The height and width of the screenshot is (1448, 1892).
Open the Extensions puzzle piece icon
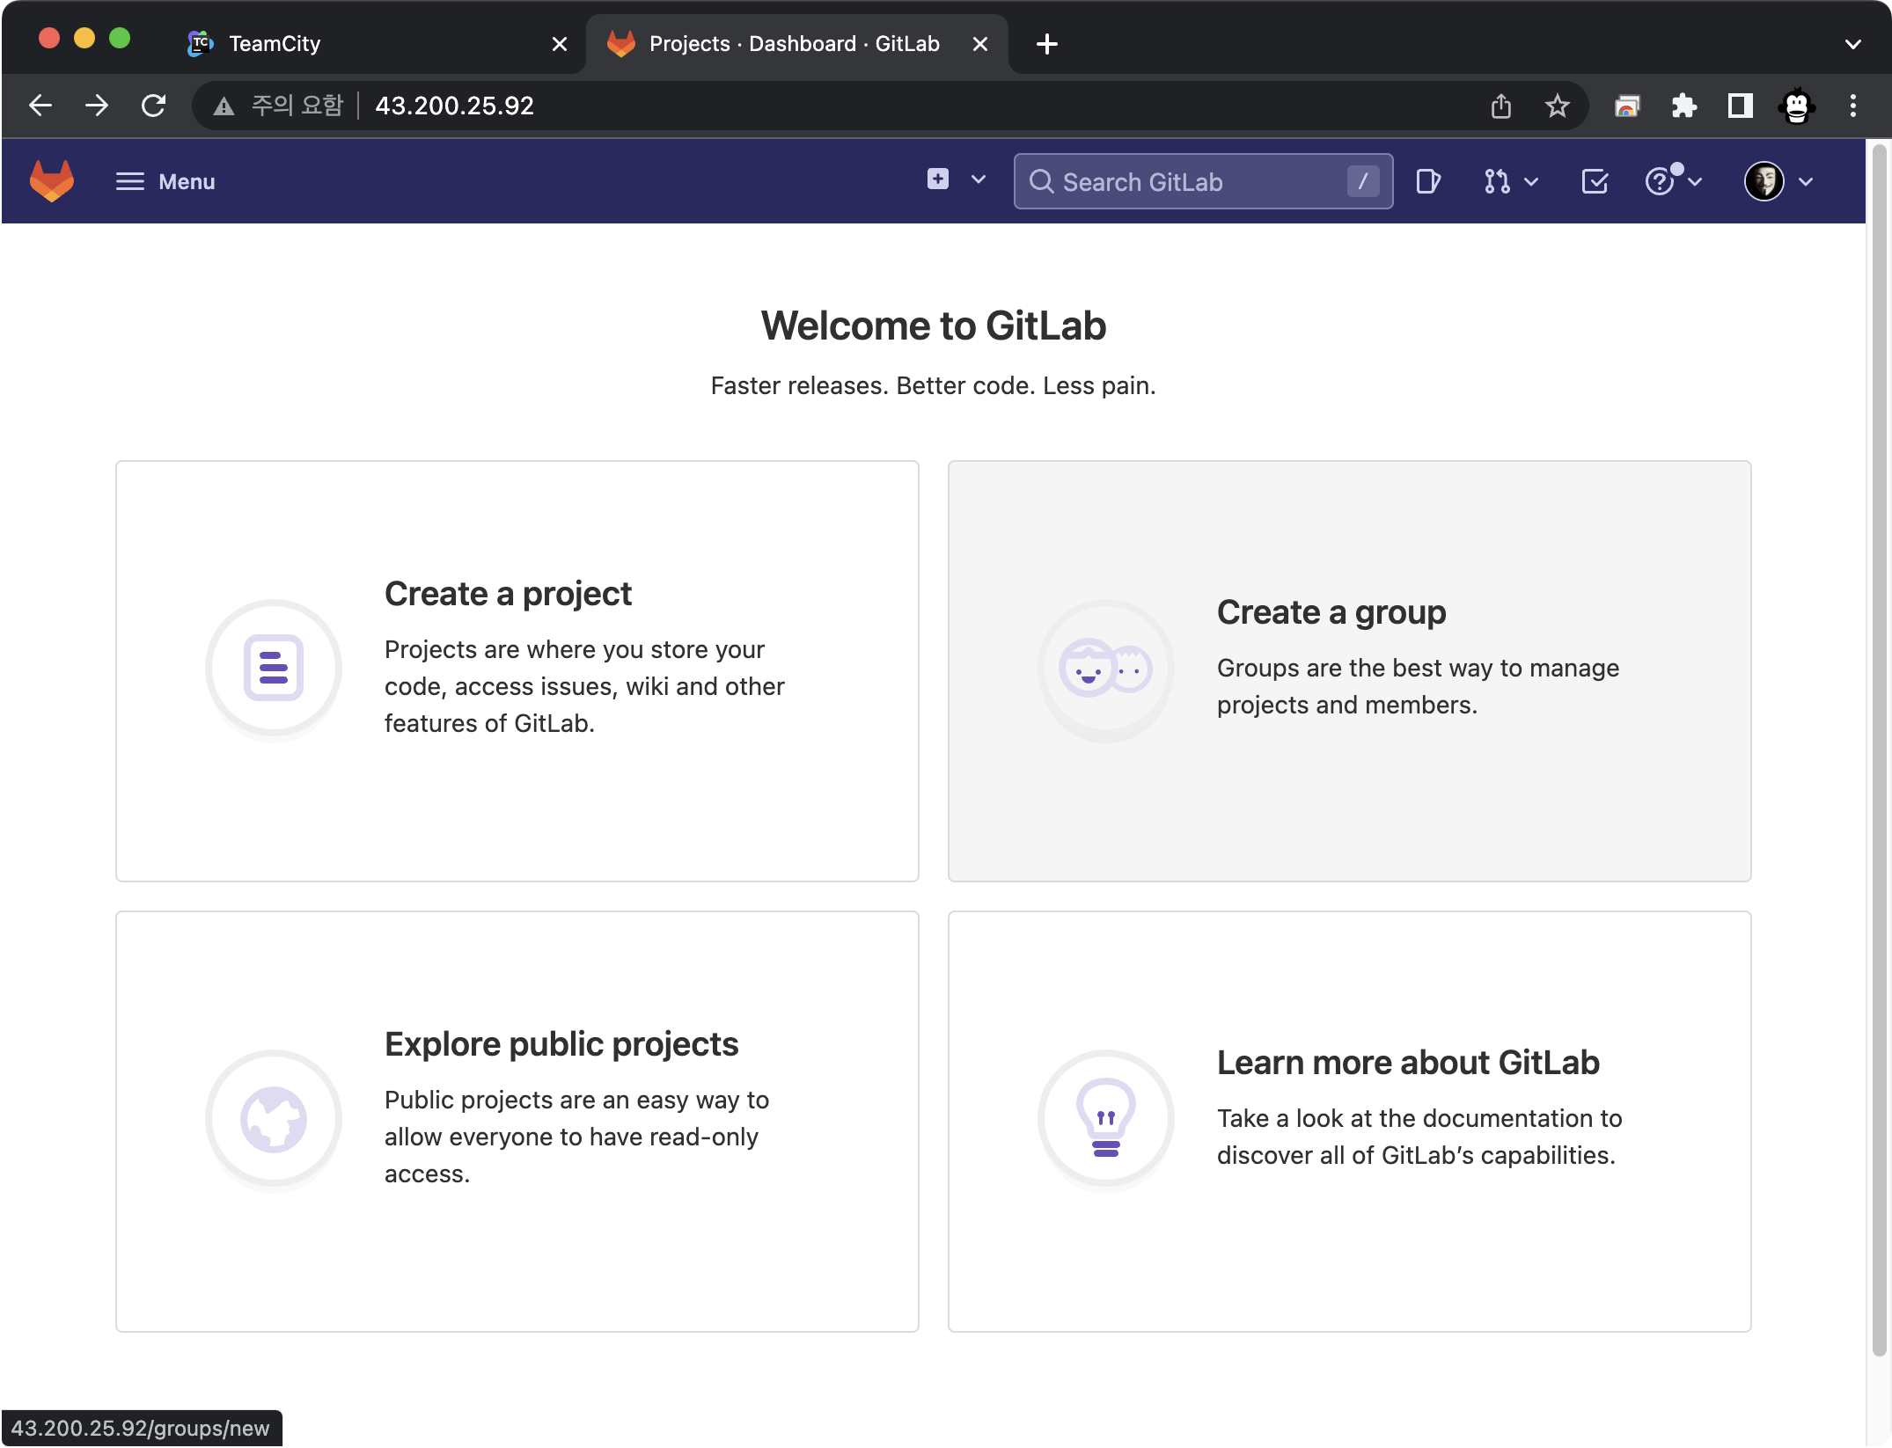[1683, 106]
